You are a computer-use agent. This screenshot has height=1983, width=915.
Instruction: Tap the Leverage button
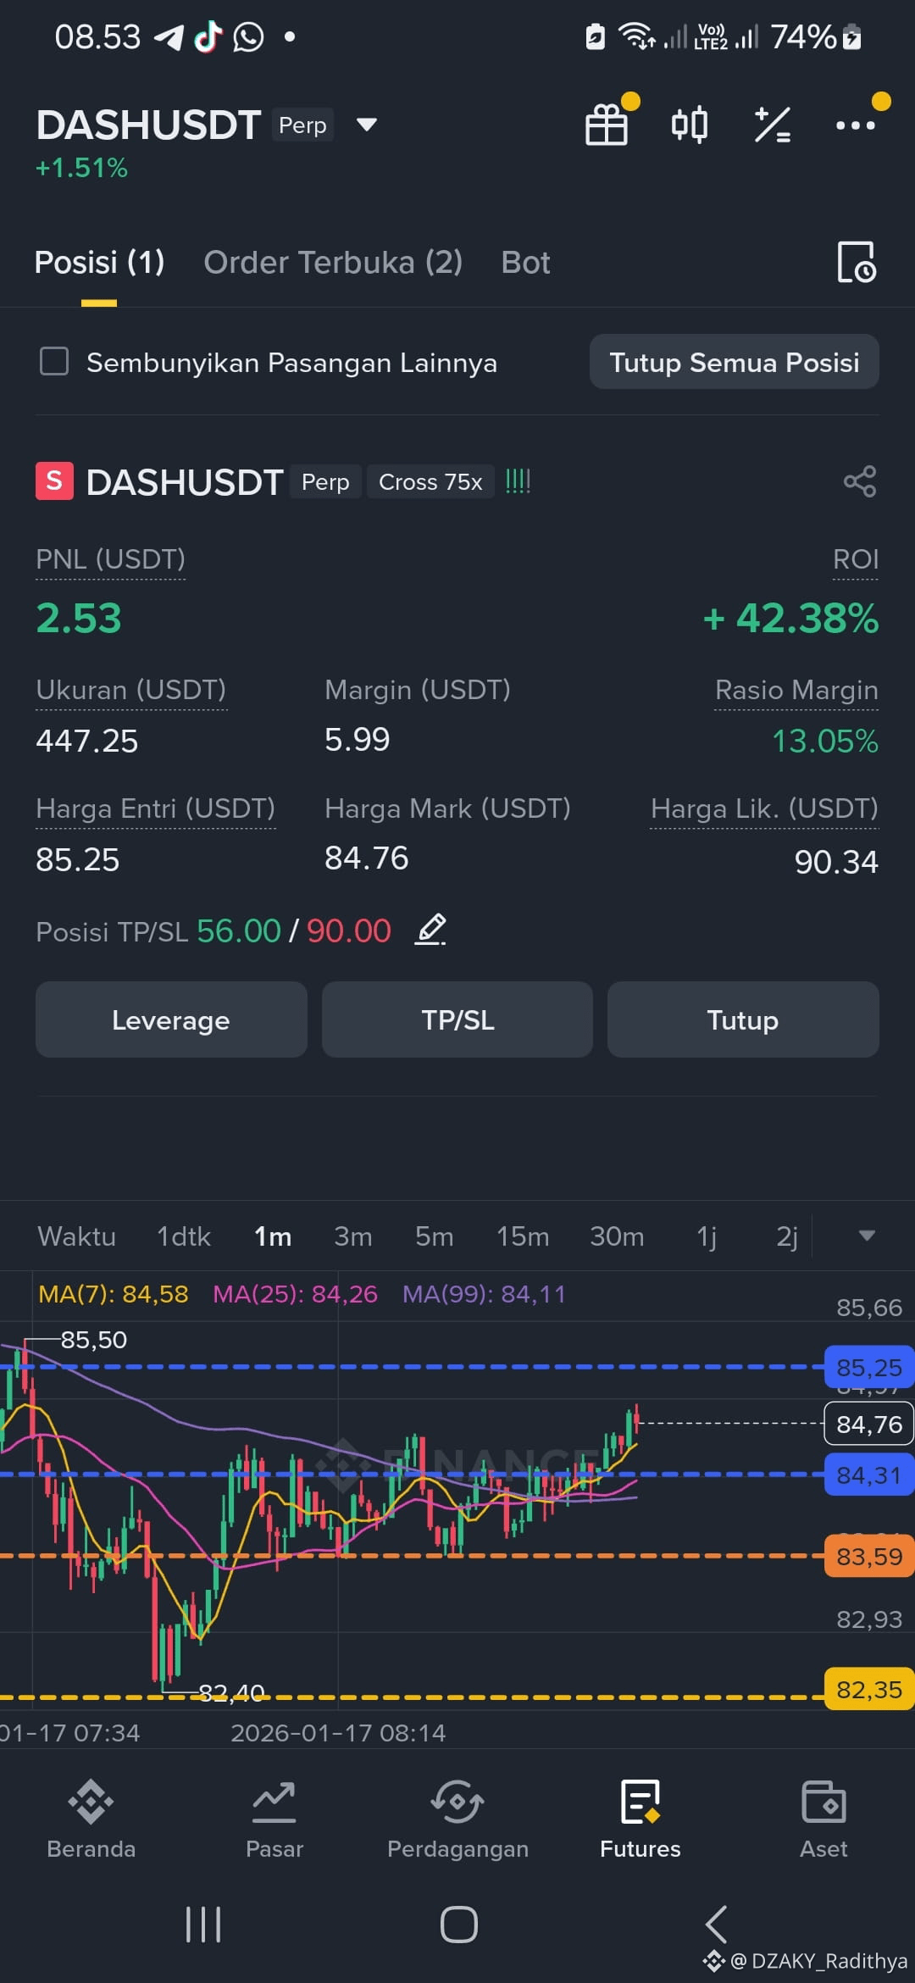point(171,1019)
